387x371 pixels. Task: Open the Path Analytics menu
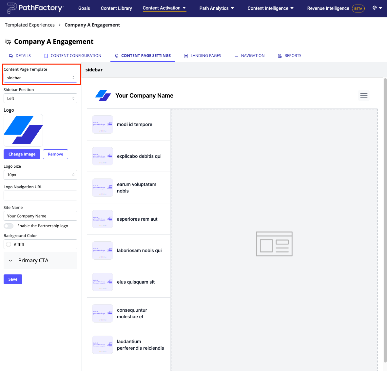(216, 8)
